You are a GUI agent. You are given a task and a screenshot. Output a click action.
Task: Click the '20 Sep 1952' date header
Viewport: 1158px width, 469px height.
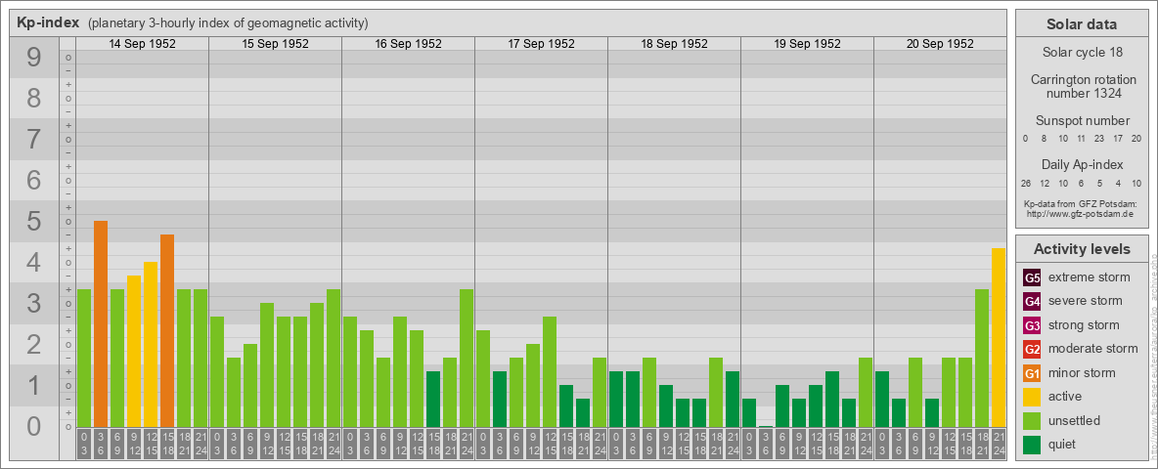[940, 44]
